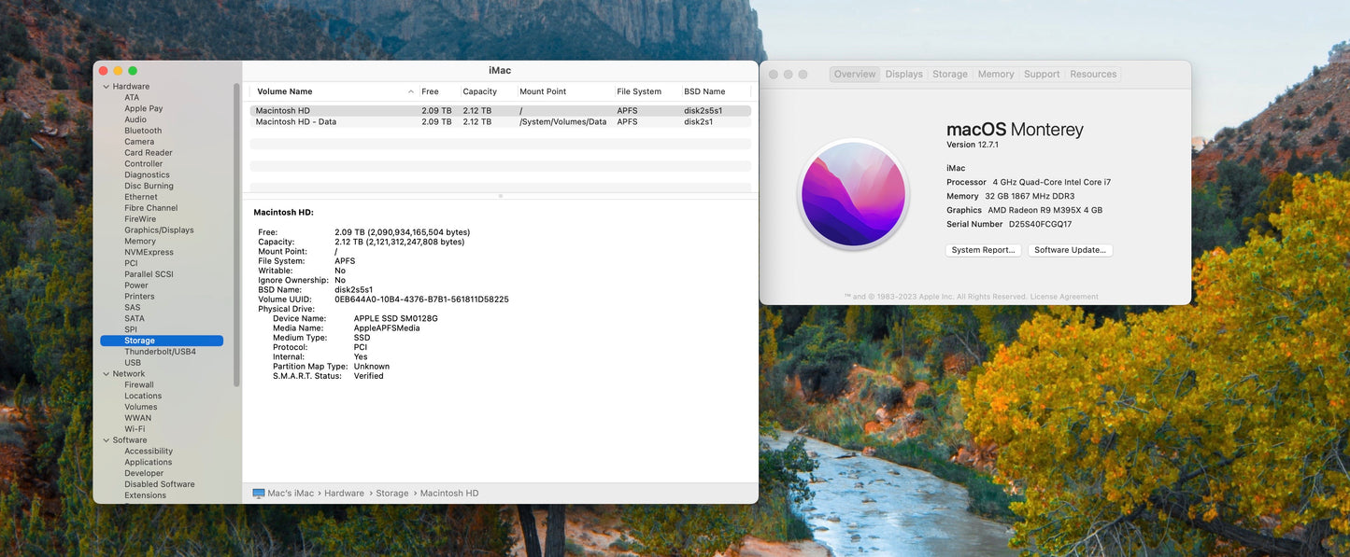
Task: Click the sidebar vertical scrollbar
Action: [x=236, y=233]
